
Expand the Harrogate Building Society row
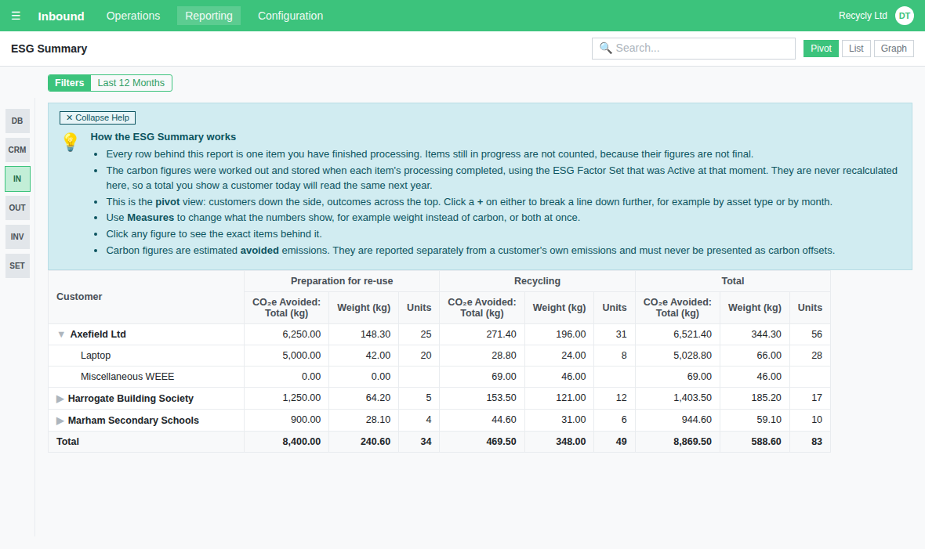(60, 399)
